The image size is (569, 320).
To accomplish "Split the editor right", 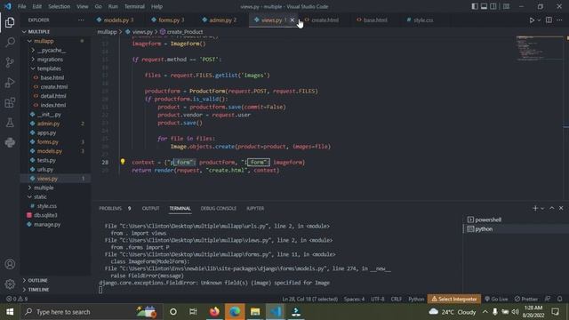I will pos(549,20).
